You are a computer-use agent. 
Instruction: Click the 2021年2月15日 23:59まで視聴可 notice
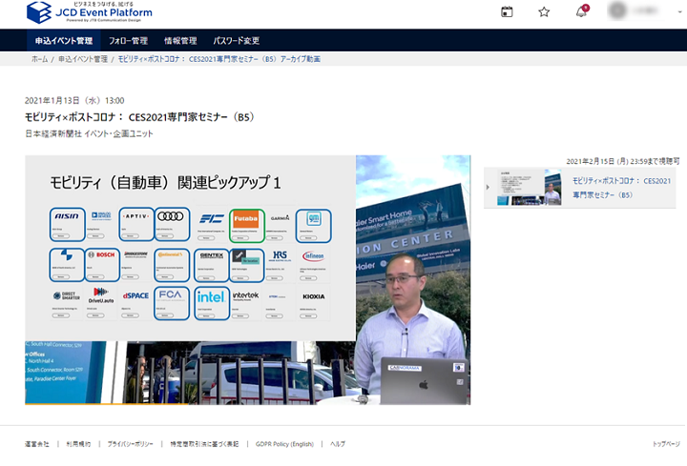pyautogui.click(x=622, y=161)
